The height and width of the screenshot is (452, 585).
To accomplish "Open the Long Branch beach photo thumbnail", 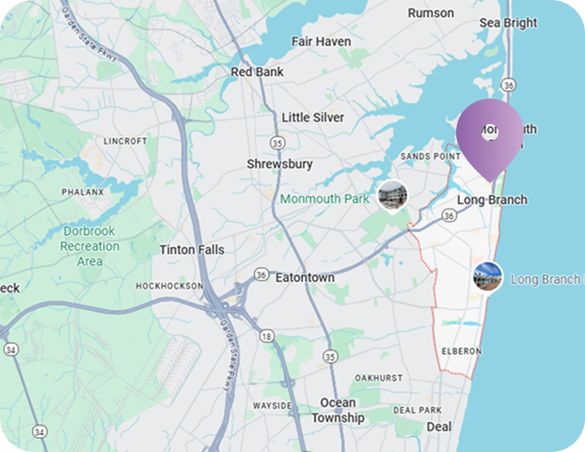I will 487,278.
